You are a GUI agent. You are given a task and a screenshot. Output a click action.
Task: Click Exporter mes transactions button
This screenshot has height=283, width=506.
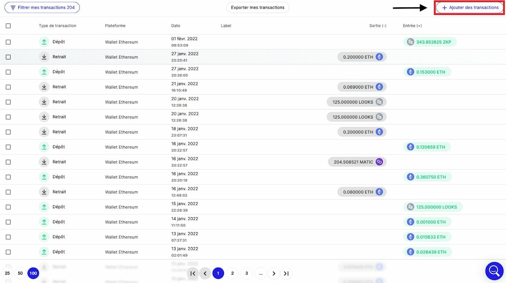click(x=258, y=7)
